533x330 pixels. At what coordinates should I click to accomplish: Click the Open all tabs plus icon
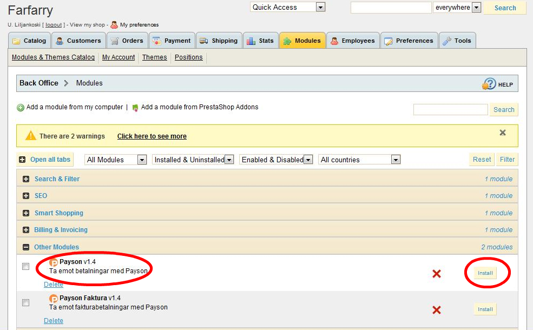pos(22,160)
